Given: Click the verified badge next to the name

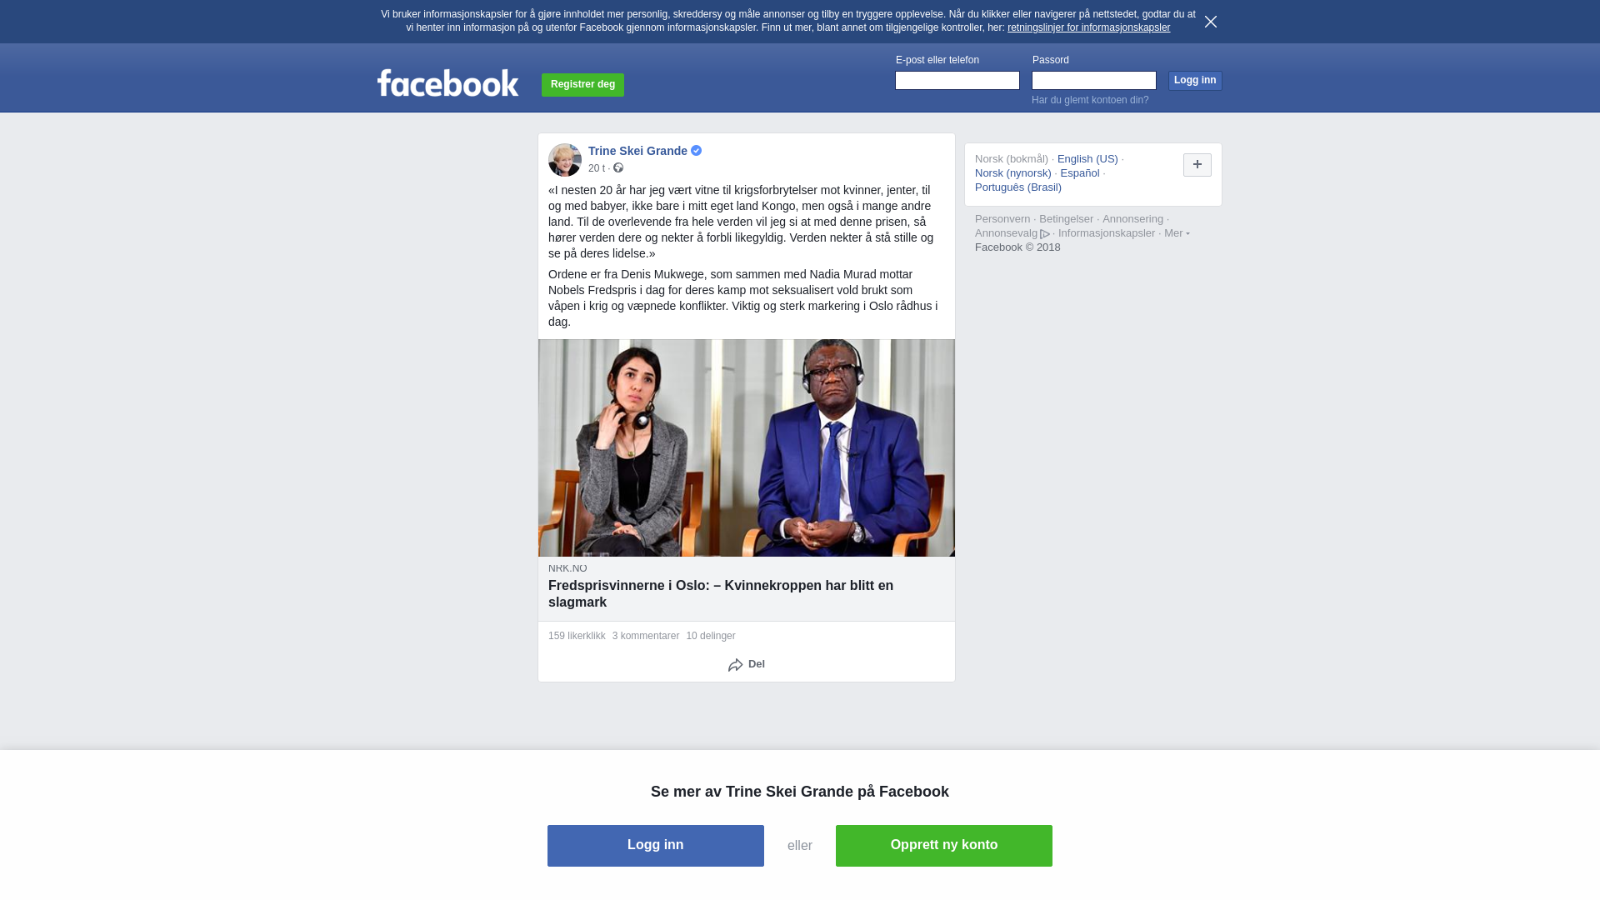Looking at the screenshot, I should (x=697, y=151).
